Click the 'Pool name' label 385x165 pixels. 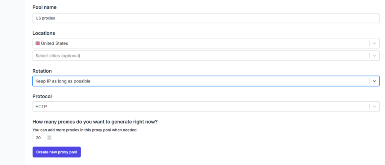tap(44, 7)
